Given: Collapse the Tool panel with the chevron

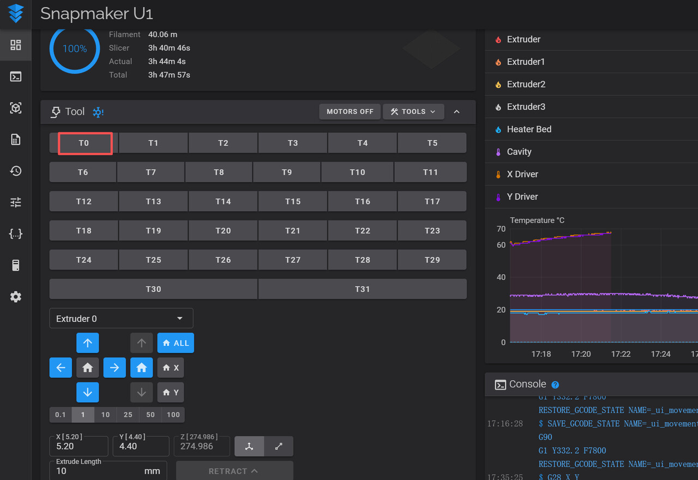Looking at the screenshot, I should pos(457,111).
